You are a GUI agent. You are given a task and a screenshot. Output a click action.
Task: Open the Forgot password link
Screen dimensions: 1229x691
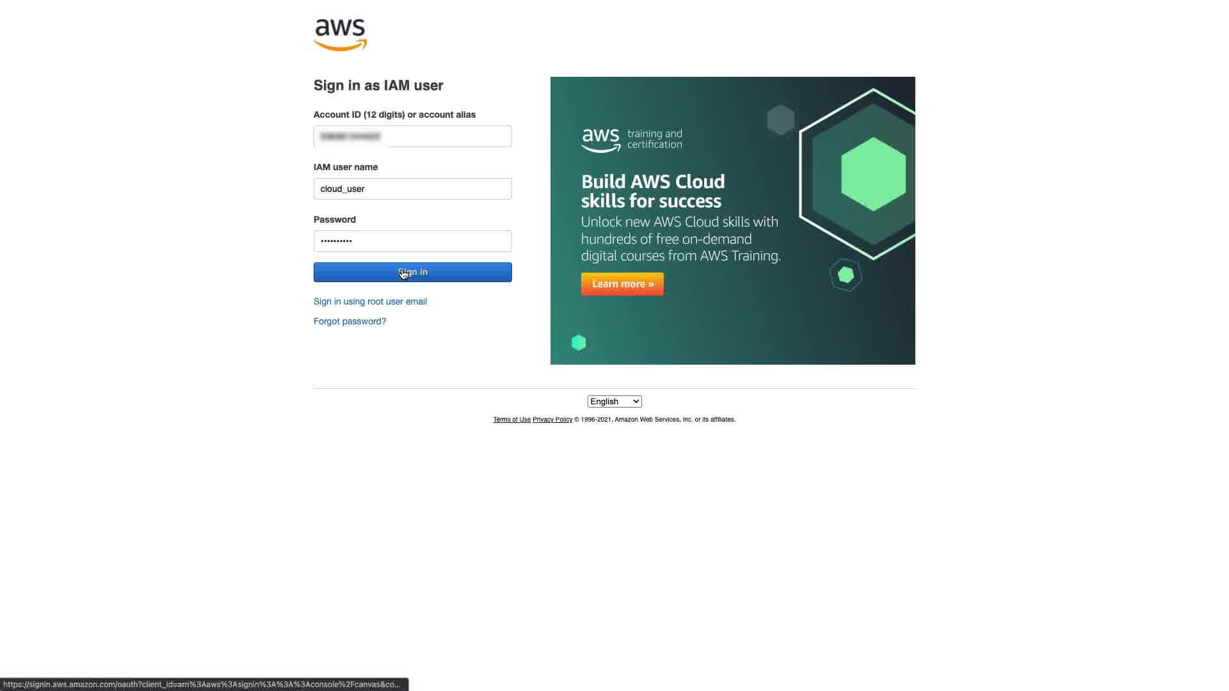tap(350, 321)
